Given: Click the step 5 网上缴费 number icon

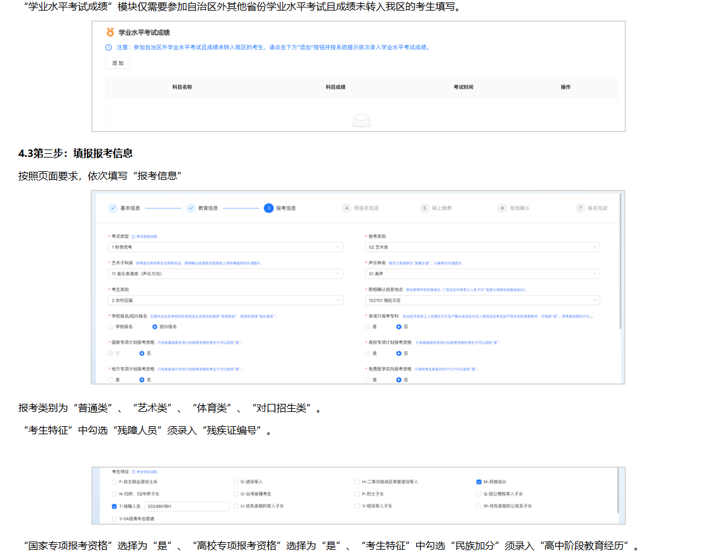Looking at the screenshot, I should (x=424, y=208).
